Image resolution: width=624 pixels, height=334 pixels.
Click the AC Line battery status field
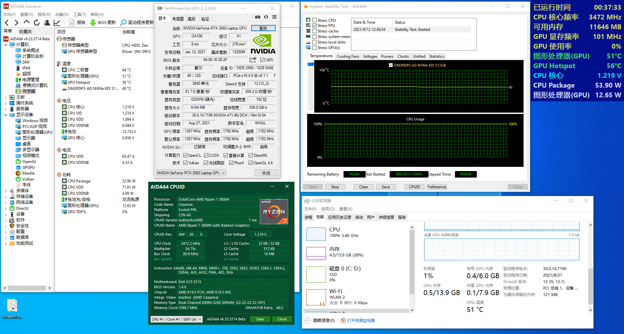point(354,174)
